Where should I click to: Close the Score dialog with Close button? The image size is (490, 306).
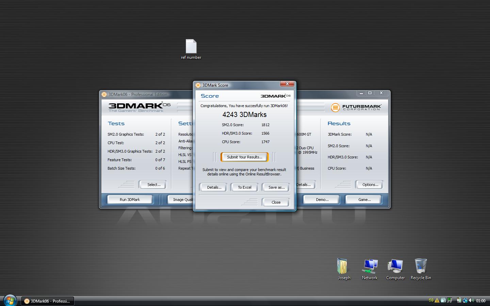276,202
